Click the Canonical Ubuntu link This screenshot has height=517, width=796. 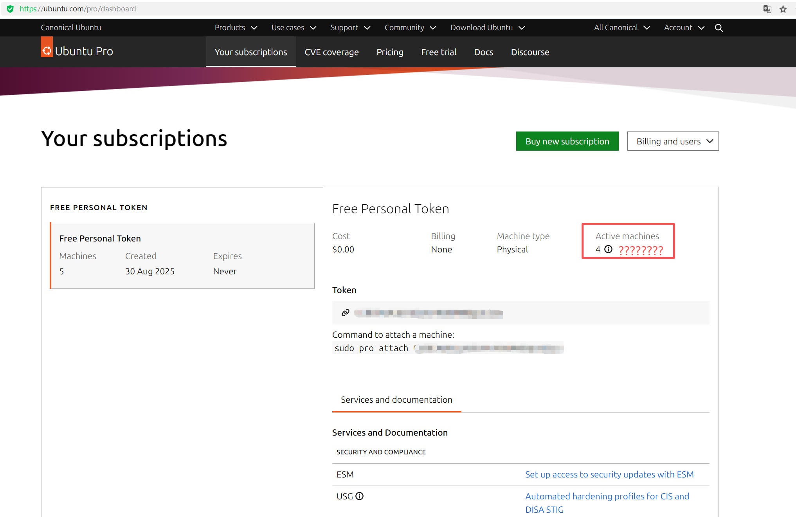point(71,28)
